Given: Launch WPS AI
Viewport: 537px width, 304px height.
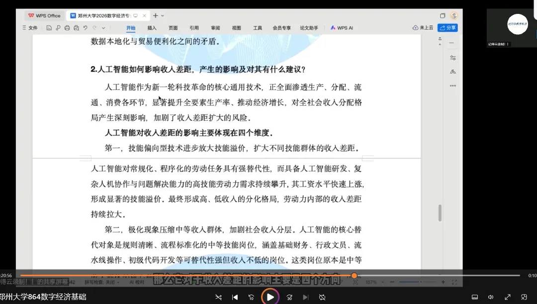Looking at the screenshot, I should click(342, 28).
